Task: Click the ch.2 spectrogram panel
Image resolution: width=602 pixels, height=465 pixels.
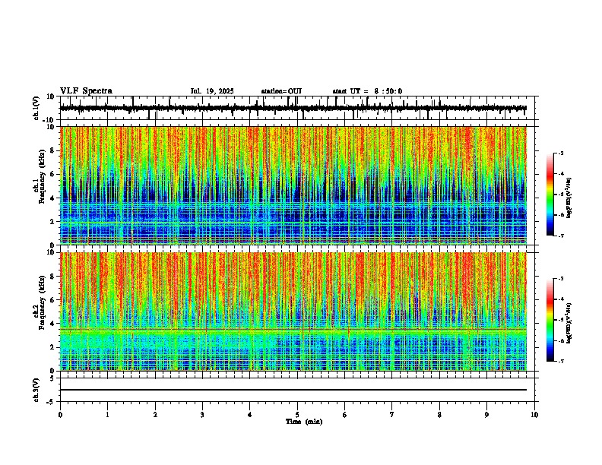Action: pos(293,312)
